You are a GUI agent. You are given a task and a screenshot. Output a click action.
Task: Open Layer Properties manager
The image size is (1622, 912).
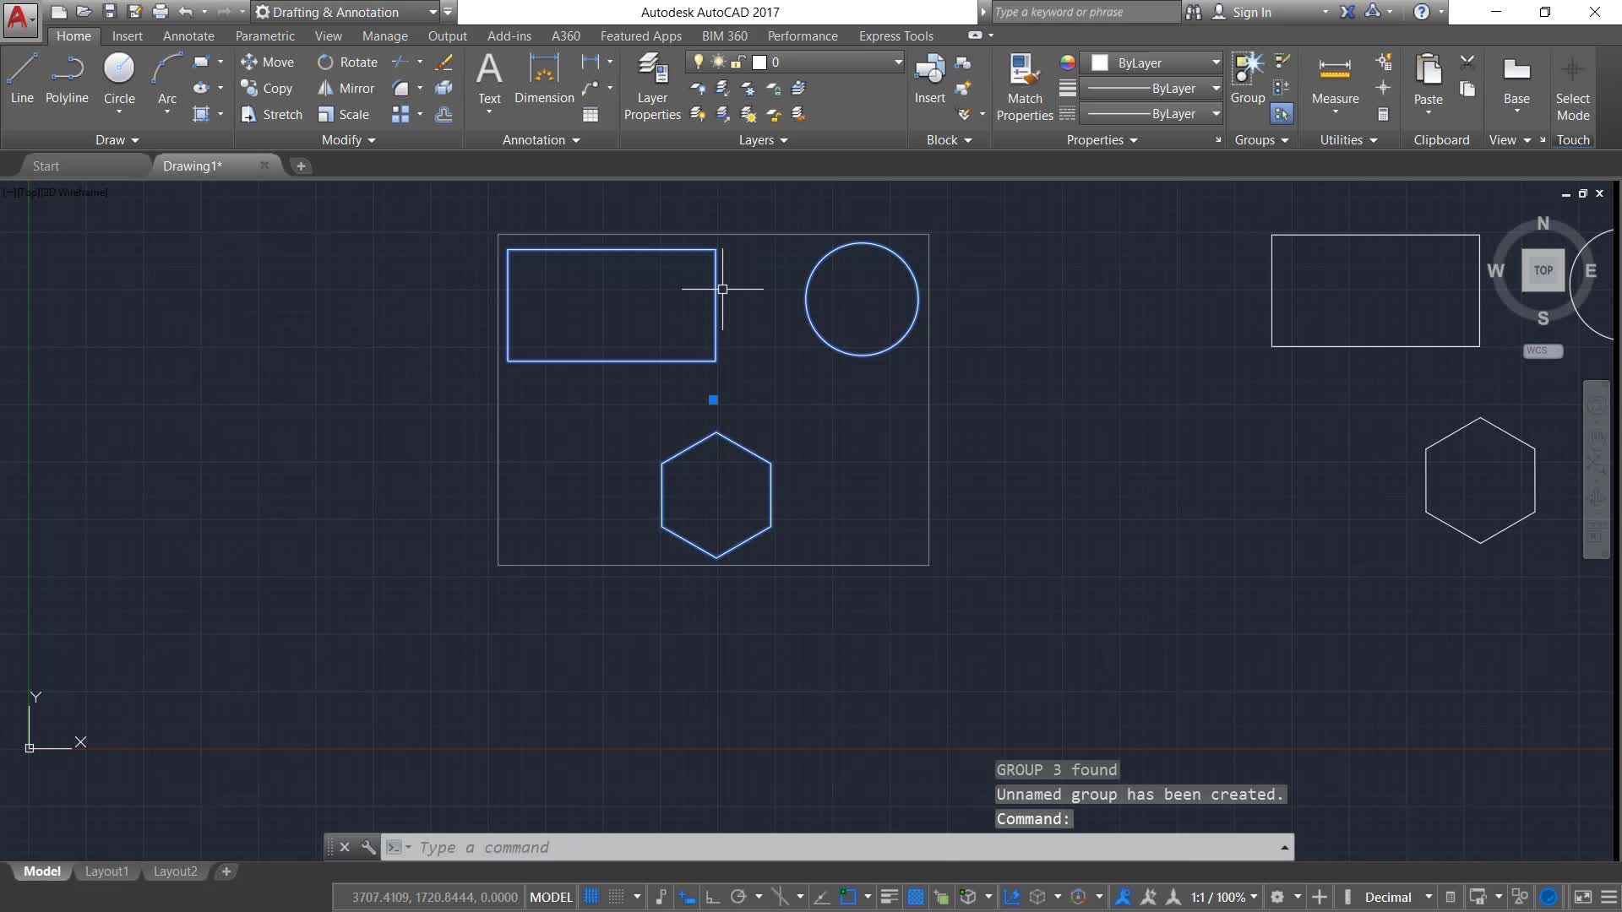click(652, 85)
